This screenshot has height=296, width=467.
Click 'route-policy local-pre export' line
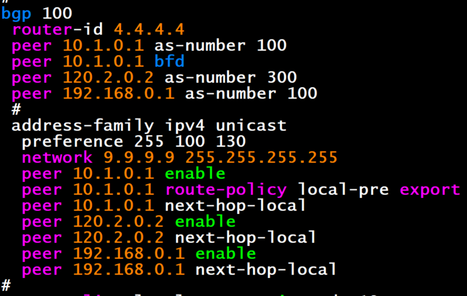pos(241,190)
